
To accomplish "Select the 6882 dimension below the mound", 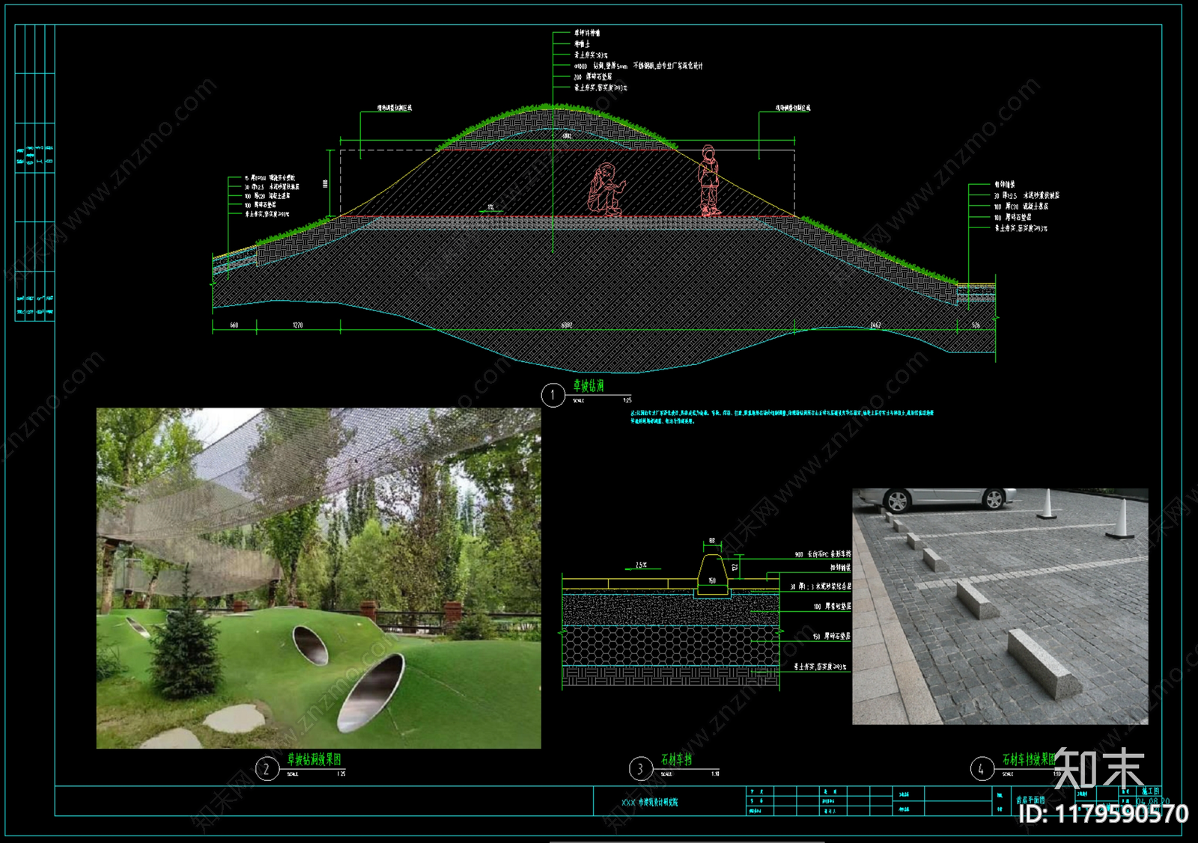I will point(567,325).
